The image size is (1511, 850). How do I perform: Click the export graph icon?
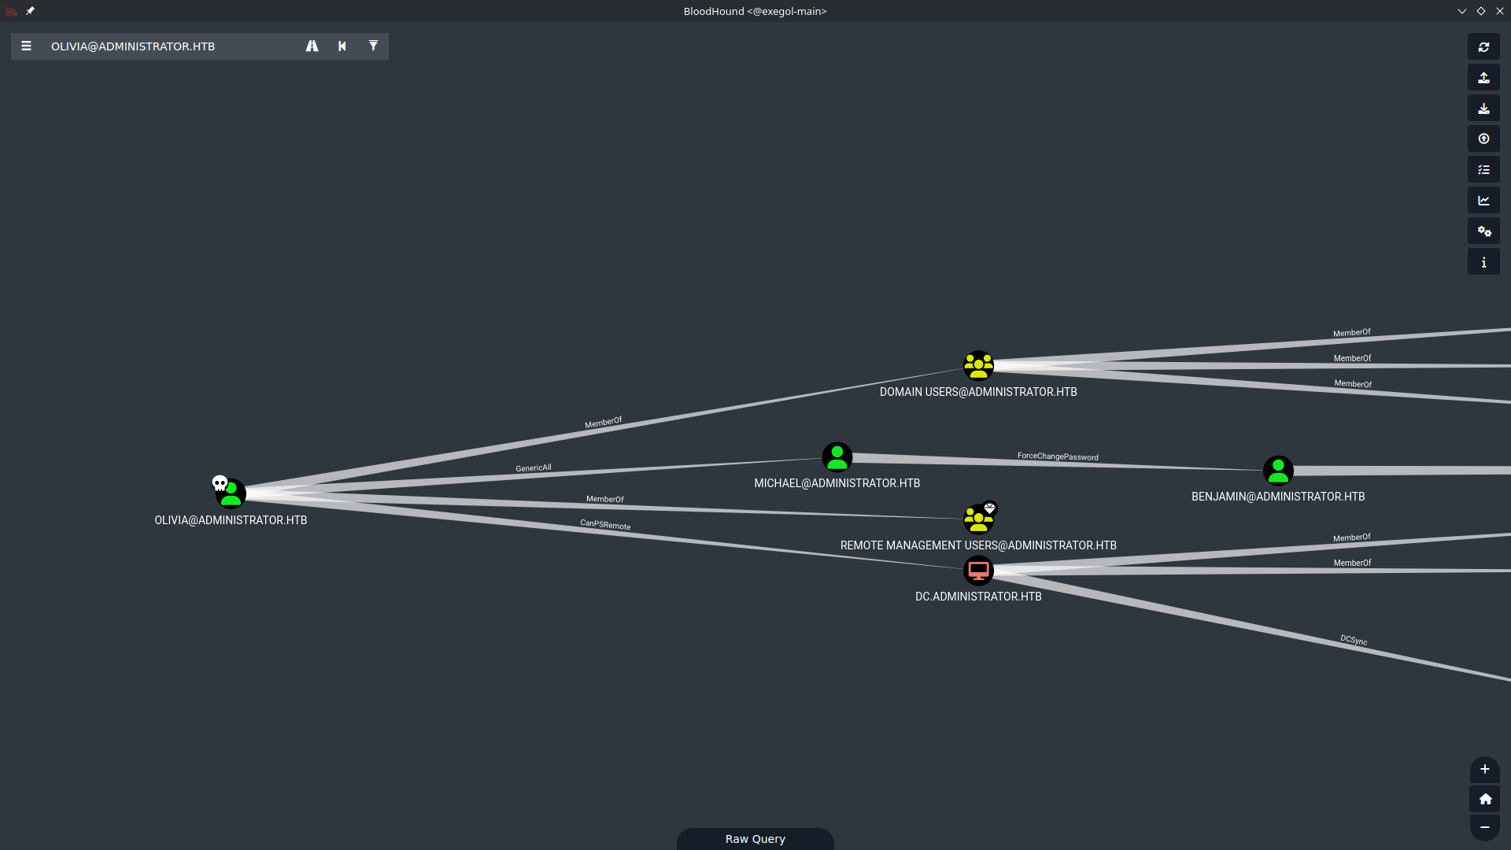point(1483,77)
